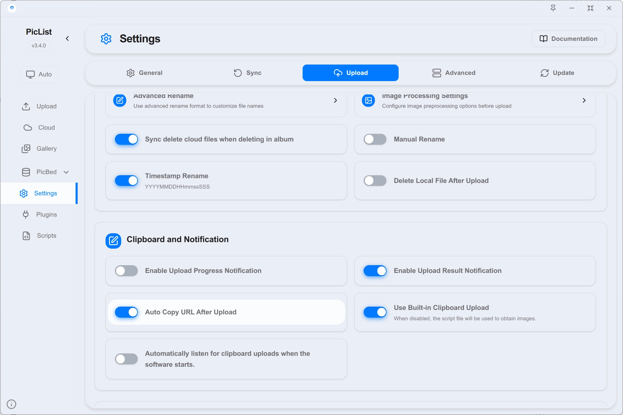Click the YYYYMMDDHHmmssSSS format text

[177, 187]
